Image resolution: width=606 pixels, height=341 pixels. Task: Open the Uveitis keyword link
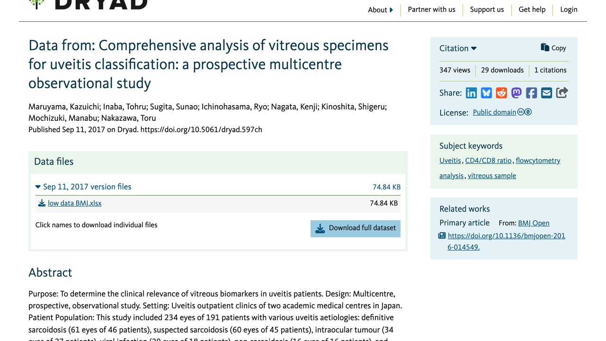(x=450, y=161)
